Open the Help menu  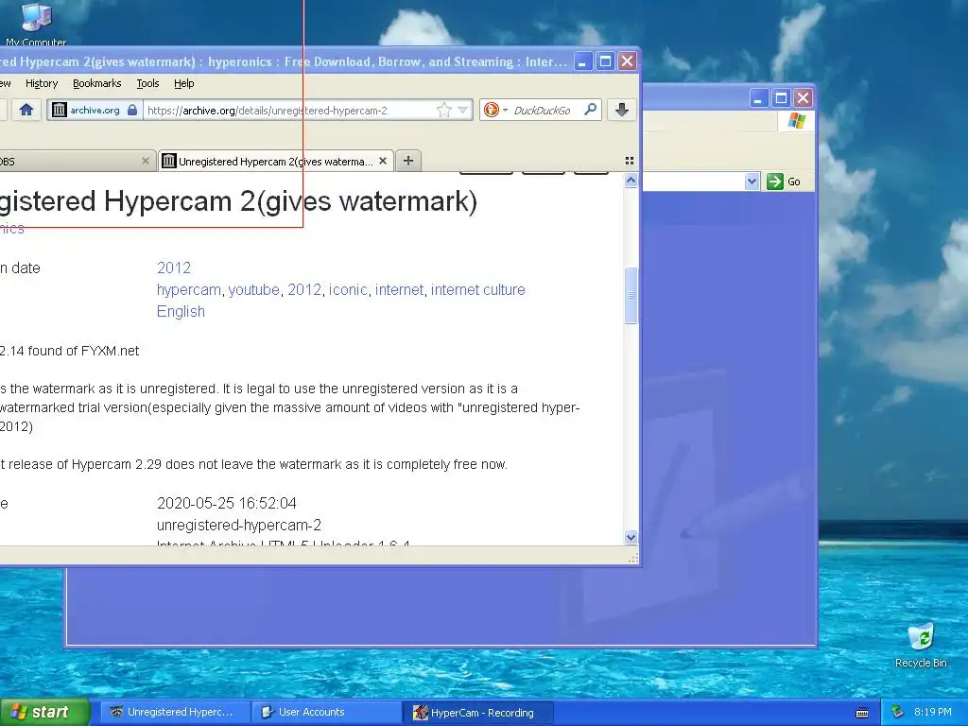[184, 83]
